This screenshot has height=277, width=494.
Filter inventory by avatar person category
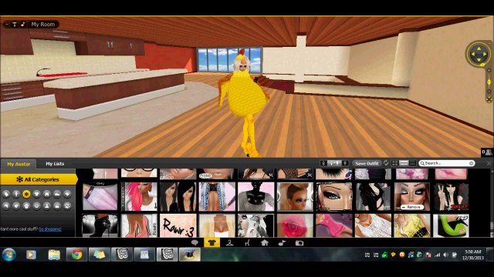[47, 206]
